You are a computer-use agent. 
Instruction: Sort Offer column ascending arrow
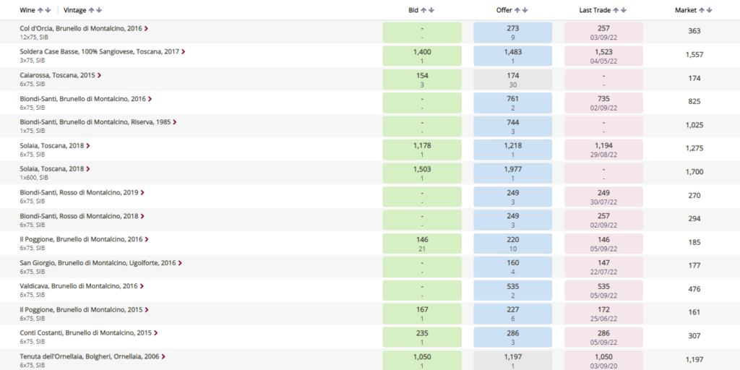pos(517,10)
